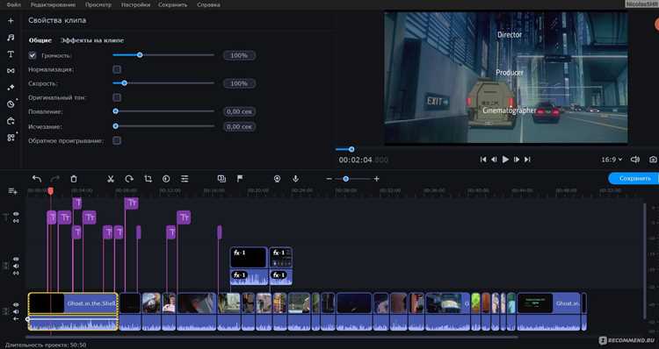Open color adjustments tool
This screenshot has width=659, height=349.
[166, 179]
